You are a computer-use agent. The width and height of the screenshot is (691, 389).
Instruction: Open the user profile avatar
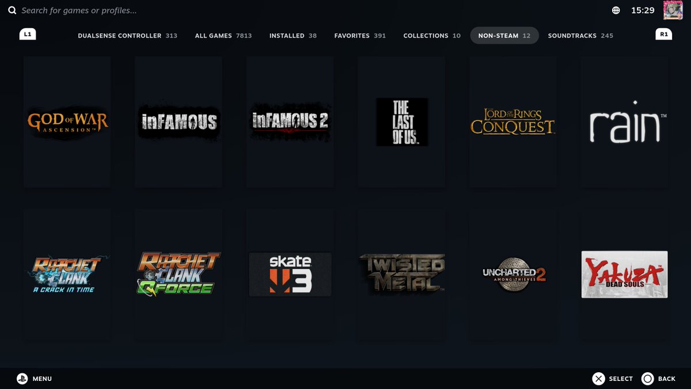coord(673,10)
